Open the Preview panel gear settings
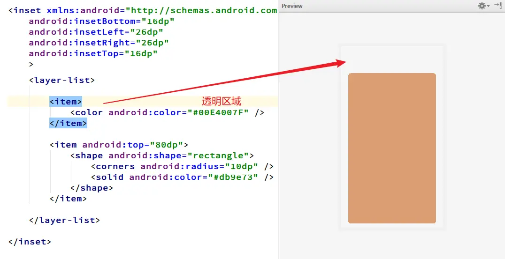Screen dimensions: 505x259 (482, 6)
